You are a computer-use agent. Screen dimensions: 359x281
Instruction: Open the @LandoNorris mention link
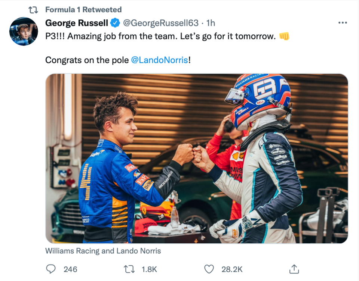coord(160,60)
